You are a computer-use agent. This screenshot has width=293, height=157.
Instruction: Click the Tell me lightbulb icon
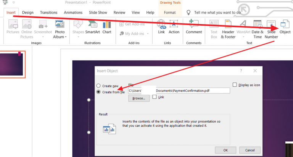click(188, 13)
